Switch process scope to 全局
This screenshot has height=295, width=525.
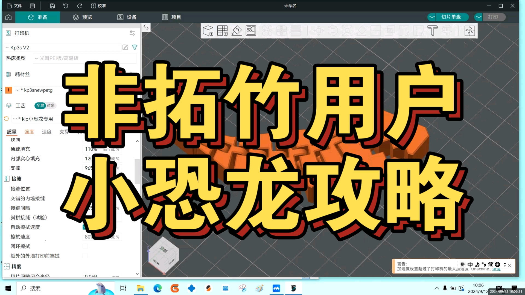pos(40,105)
